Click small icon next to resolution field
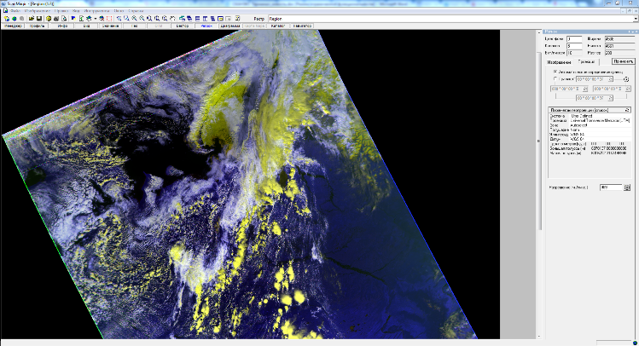The image size is (639, 346). pos(626,187)
